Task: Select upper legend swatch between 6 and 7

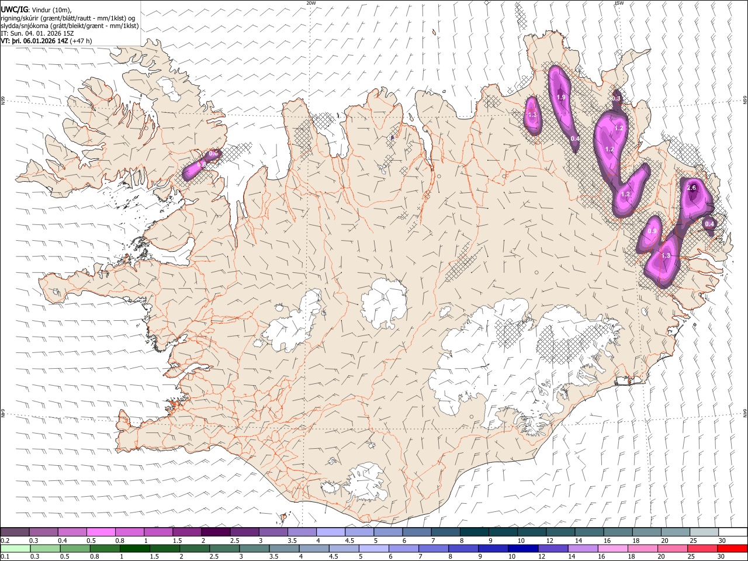Action: tap(417, 532)
